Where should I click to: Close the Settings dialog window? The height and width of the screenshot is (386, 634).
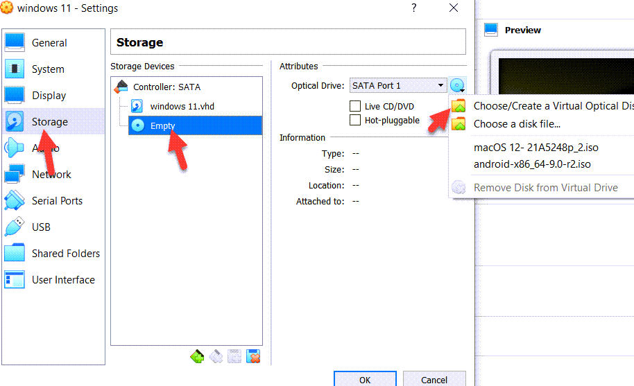(454, 8)
